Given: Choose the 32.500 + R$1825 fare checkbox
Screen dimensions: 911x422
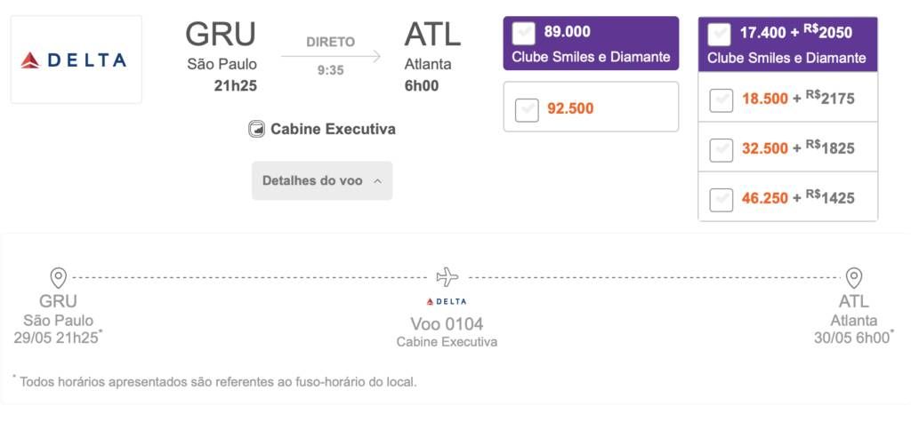Looking at the screenshot, I should [721, 150].
